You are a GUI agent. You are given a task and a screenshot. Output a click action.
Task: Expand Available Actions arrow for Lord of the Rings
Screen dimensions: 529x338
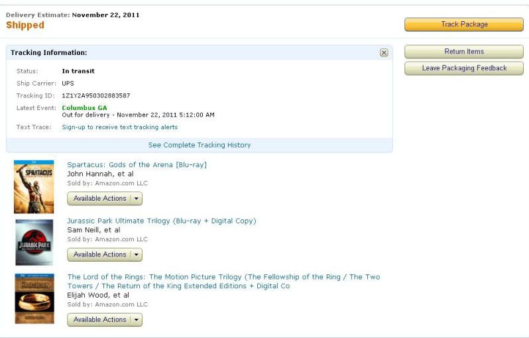pos(137,319)
